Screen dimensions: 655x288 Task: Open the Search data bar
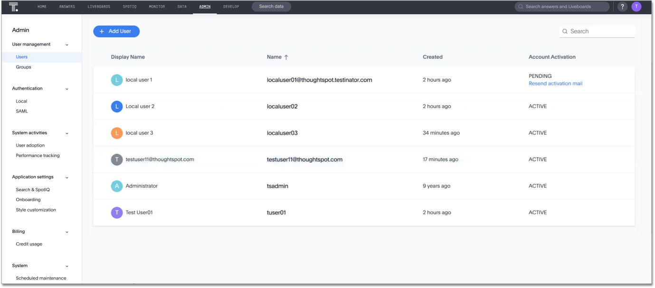271,7
